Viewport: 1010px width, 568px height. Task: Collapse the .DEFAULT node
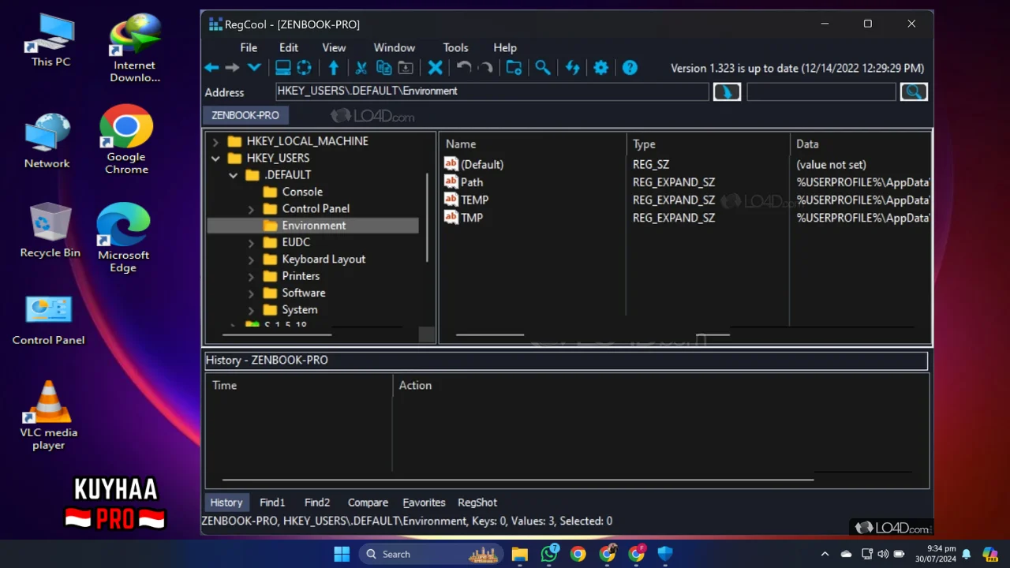click(x=234, y=175)
